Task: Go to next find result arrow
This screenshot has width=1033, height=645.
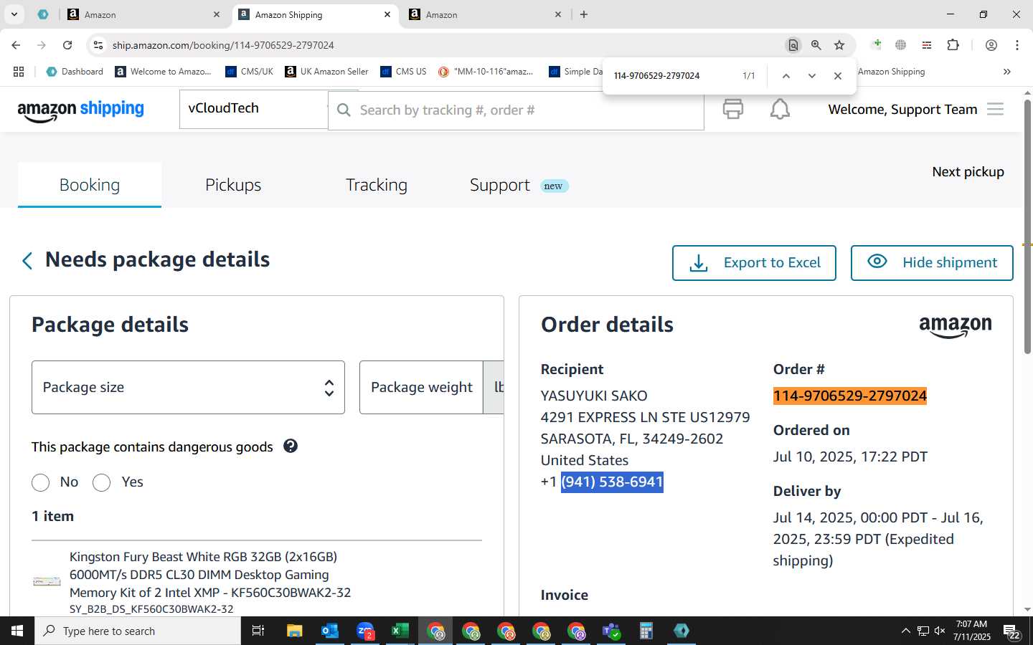Action: 812,75
